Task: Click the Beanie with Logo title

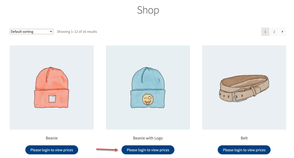Action: pyautogui.click(x=148, y=138)
